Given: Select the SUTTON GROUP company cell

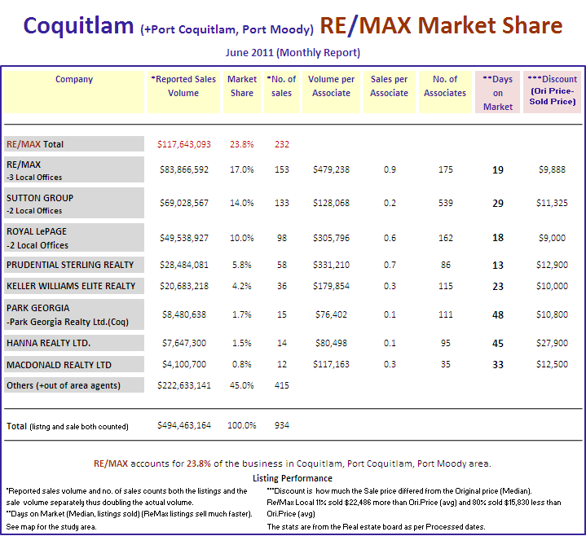Looking at the screenshot, I should click(x=40, y=198).
